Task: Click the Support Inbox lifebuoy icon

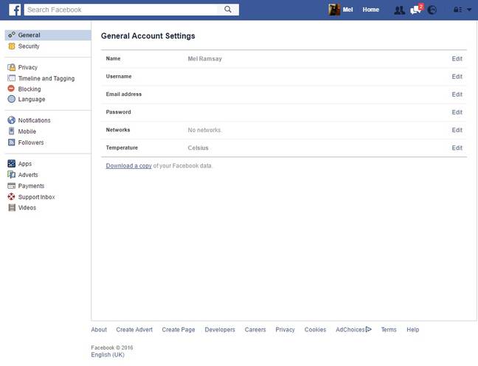Action: tap(11, 197)
